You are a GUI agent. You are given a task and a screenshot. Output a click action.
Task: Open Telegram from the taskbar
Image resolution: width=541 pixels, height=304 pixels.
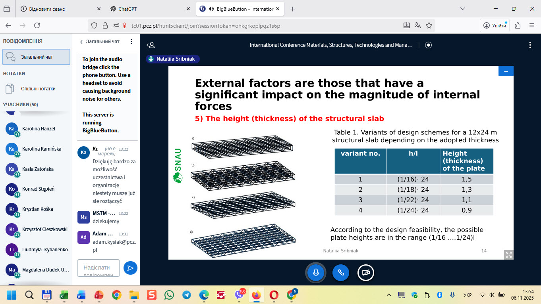[186, 295]
